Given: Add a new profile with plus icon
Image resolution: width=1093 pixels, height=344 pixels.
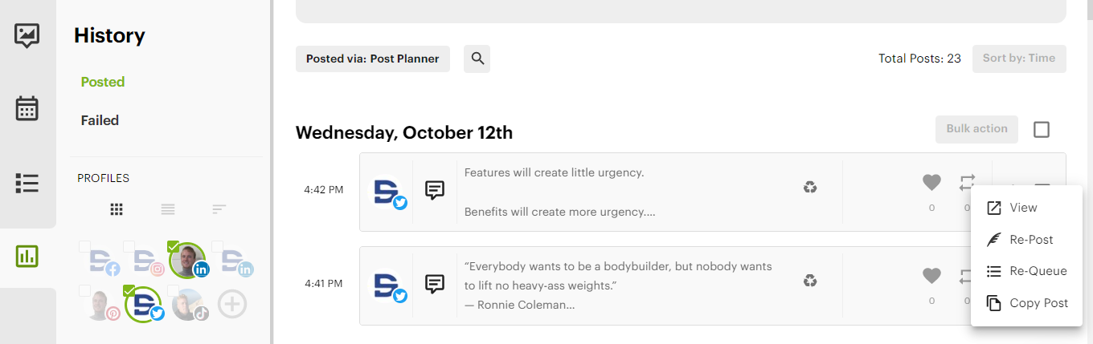Looking at the screenshot, I should [232, 304].
